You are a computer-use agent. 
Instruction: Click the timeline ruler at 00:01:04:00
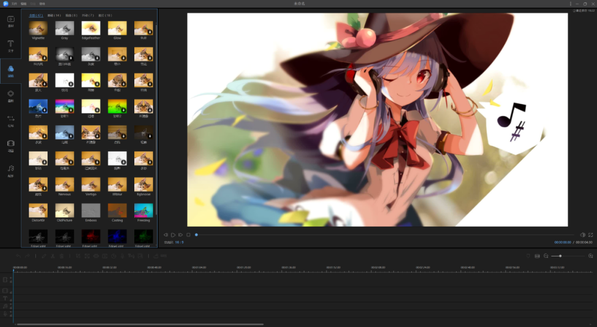tap(199, 267)
